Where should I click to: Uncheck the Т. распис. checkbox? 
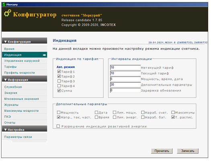(173, 117)
